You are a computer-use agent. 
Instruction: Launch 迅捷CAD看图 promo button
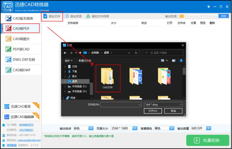click(x=21, y=106)
